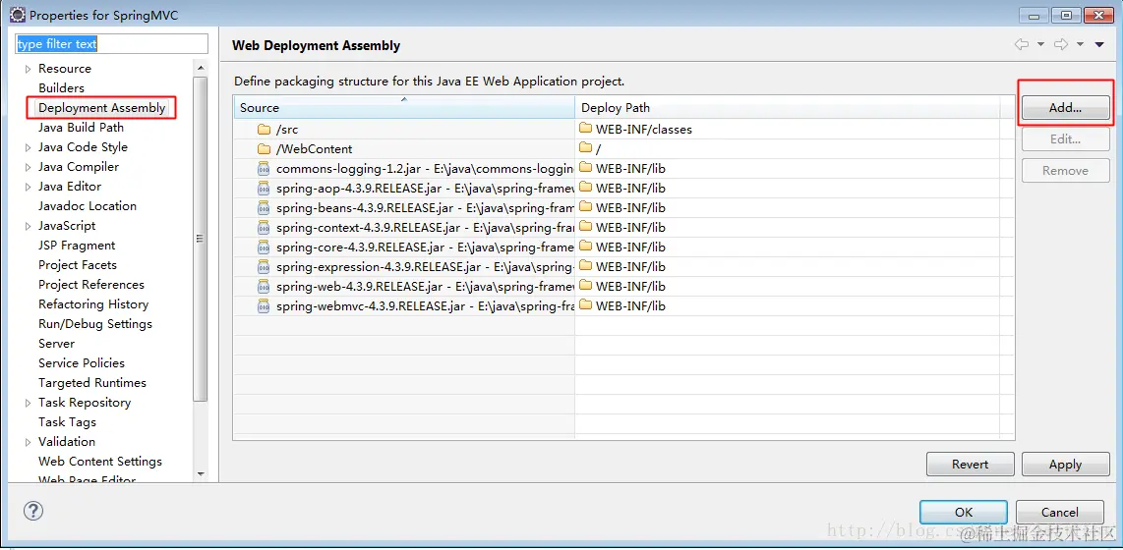Select Deployment Assembly in the tree
The height and width of the screenshot is (550, 1123).
click(101, 108)
